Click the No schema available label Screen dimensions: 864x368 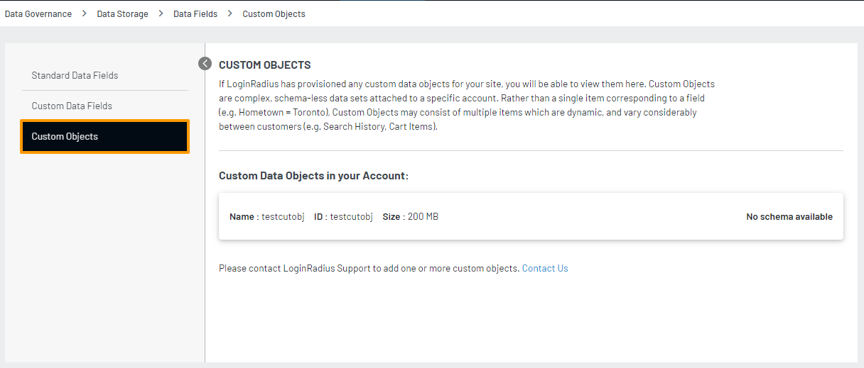coord(789,217)
